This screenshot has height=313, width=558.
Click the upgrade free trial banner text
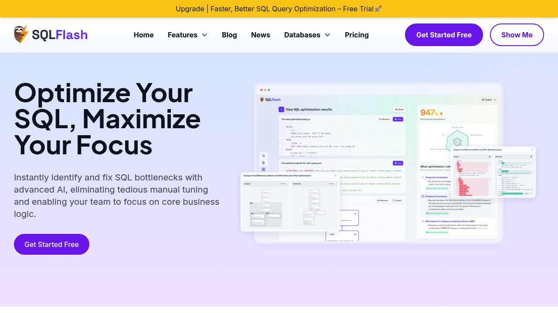click(275, 9)
